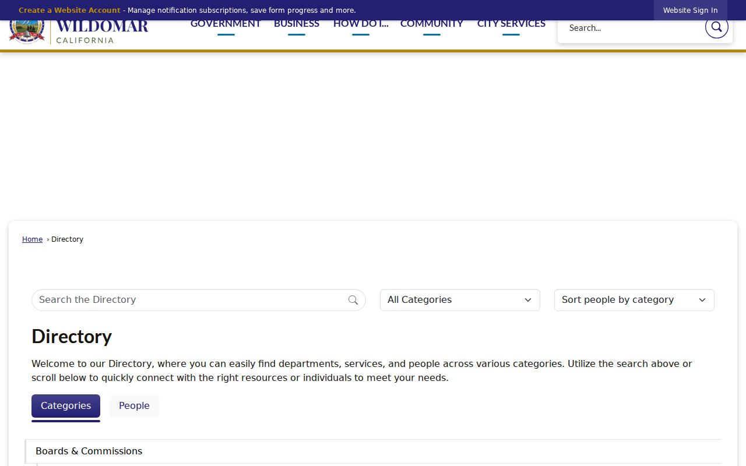Open the Community menu
Screen dimensions: 746x466
pyautogui.click(x=432, y=24)
